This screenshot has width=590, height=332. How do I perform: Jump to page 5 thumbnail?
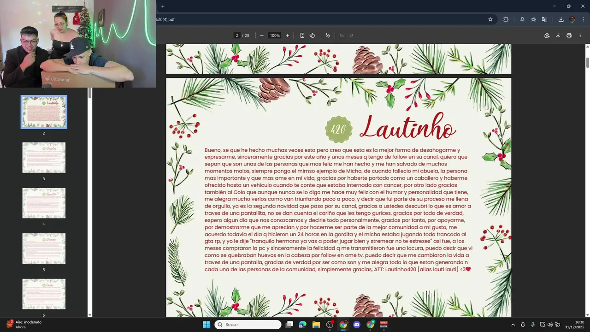point(44,249)
